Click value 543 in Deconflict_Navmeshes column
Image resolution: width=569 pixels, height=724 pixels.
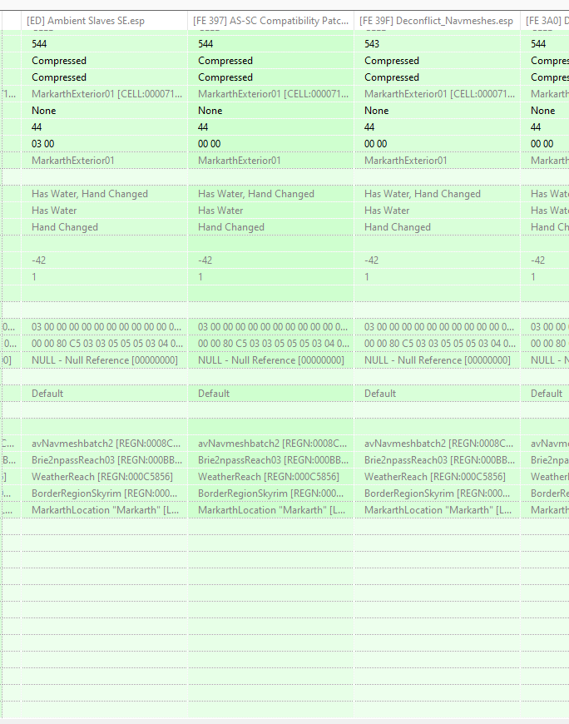click(x=372, y=44)
